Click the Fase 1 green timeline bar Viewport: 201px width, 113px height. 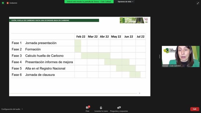point(78,43)
